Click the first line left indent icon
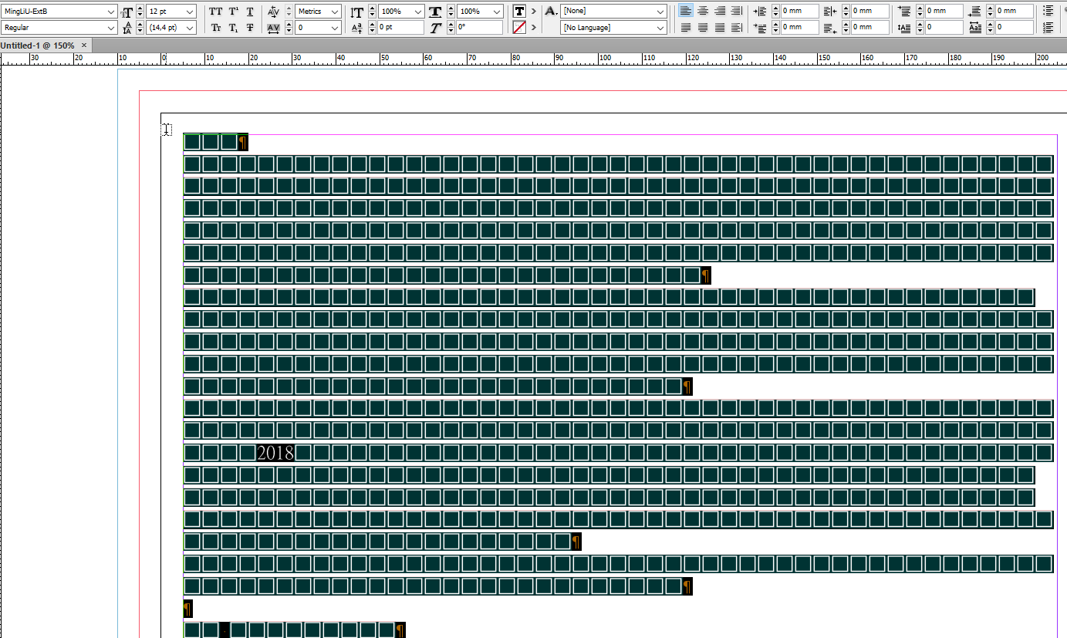Image resolution: width=1067 pixels, height=638 pixels. (759, 28)
